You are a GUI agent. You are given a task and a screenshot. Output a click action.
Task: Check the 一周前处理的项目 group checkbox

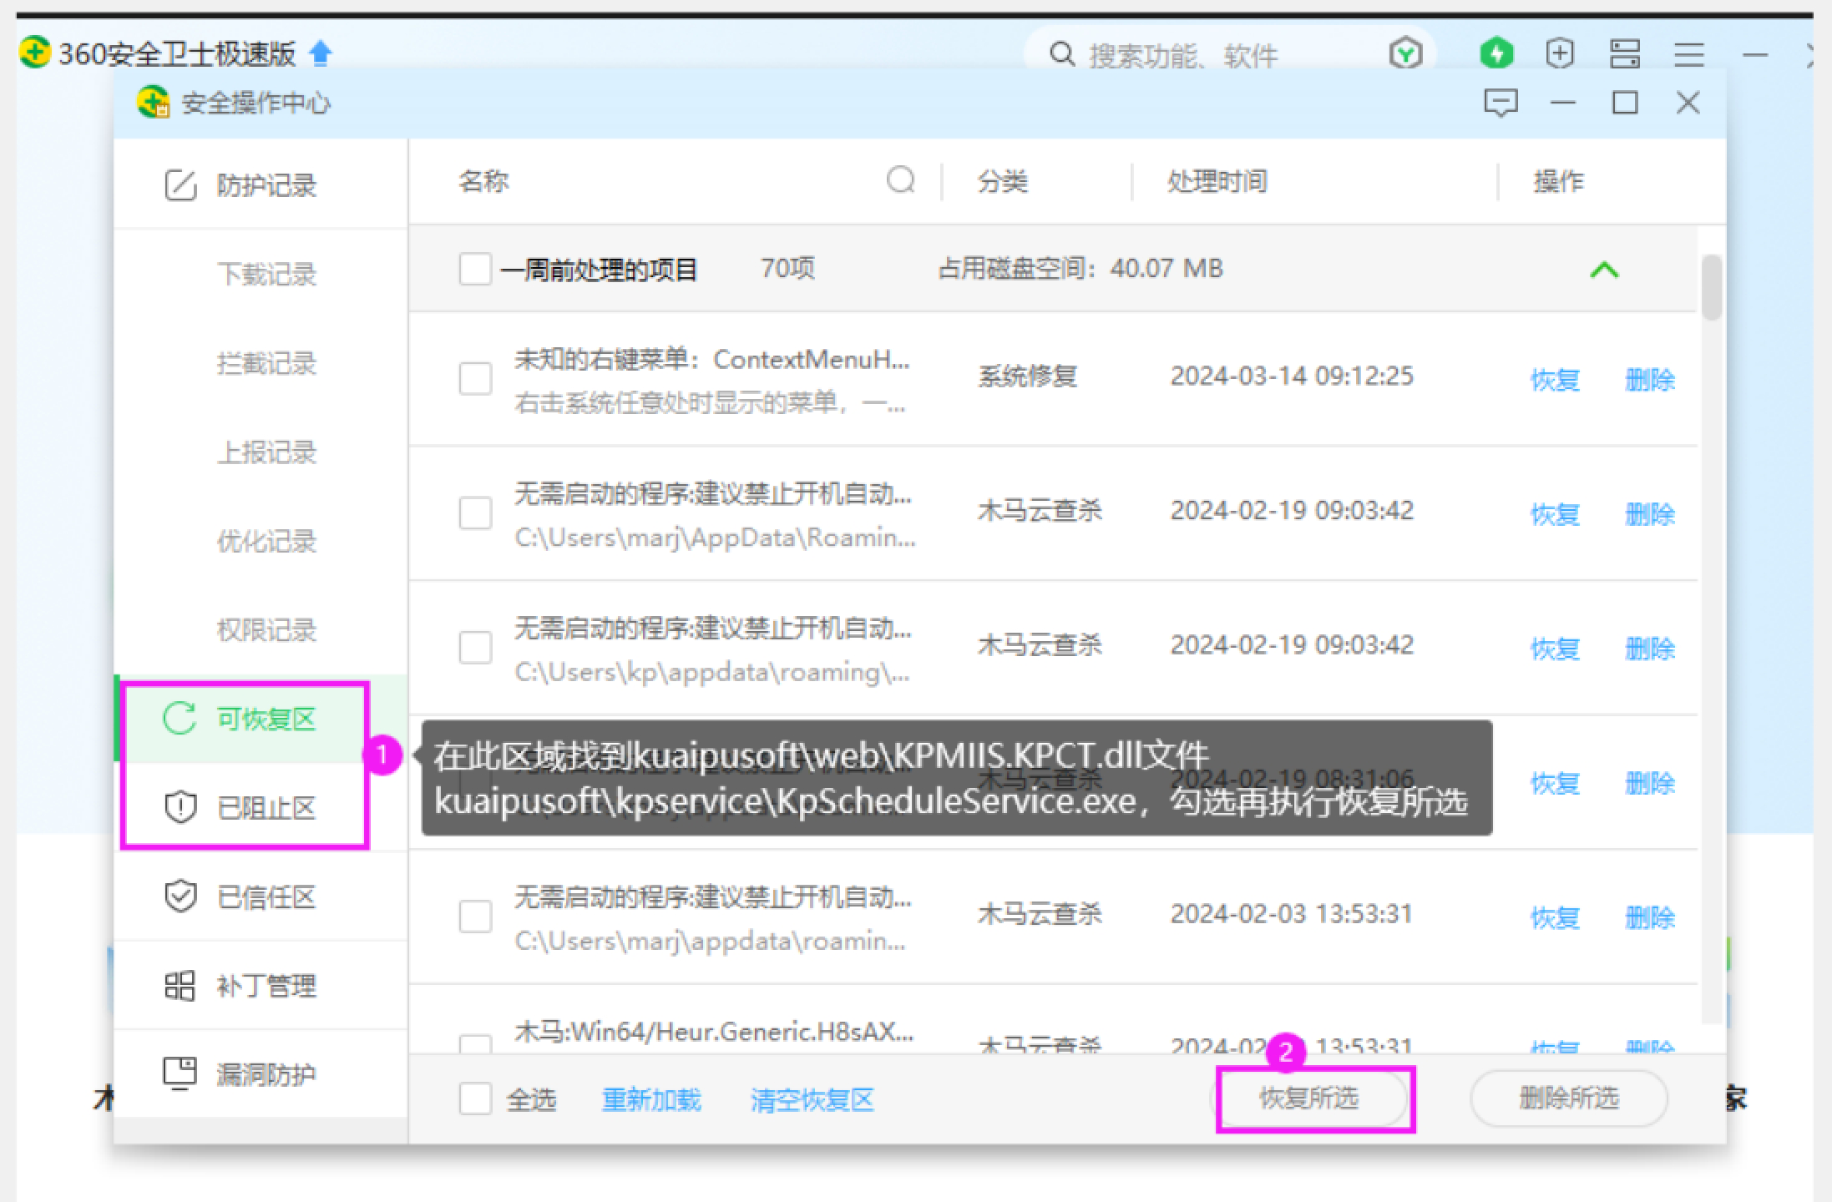pyautogui.click(x=475, y=270)
